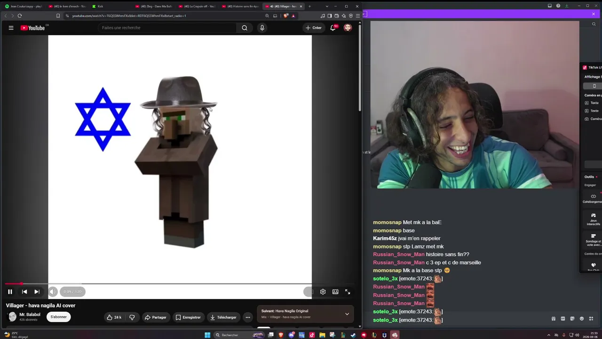Click Partager to share the video
Viewport: 602px width, 339px height.
[156, 317]
